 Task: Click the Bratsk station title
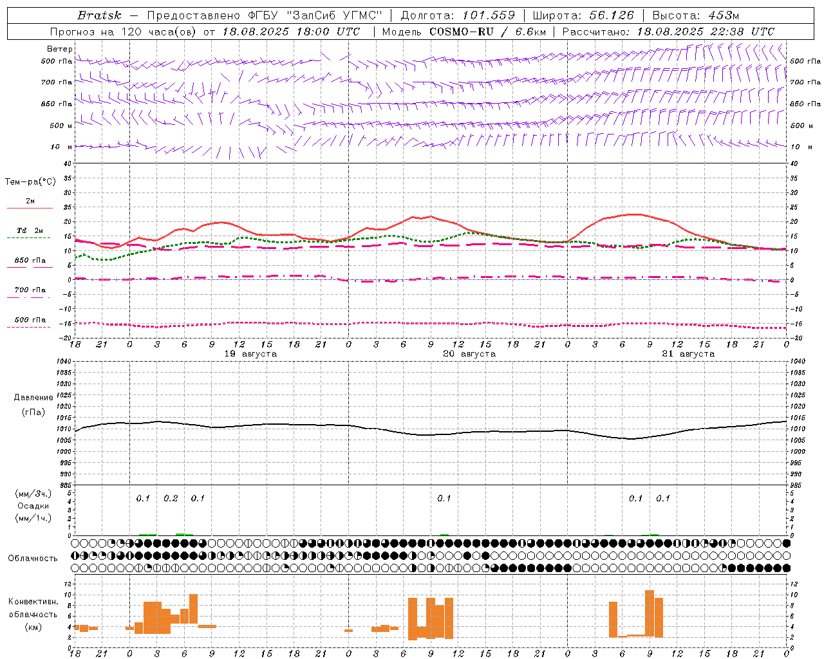99,15
